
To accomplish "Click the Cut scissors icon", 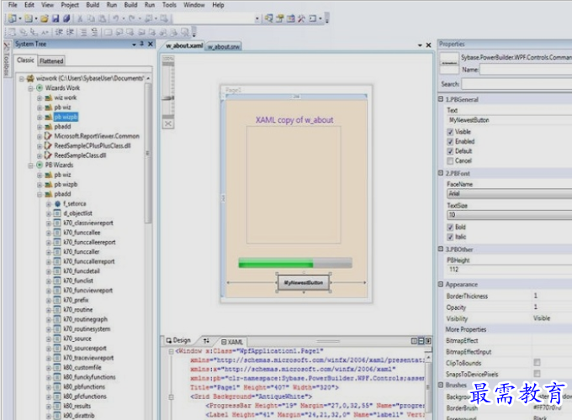I will [80, 18].
